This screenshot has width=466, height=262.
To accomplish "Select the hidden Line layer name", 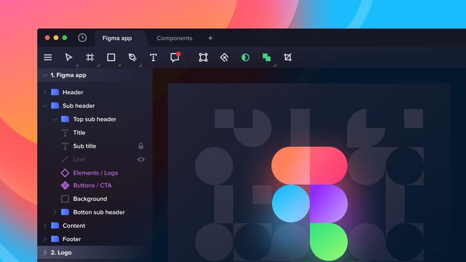I will coord(79,160).
